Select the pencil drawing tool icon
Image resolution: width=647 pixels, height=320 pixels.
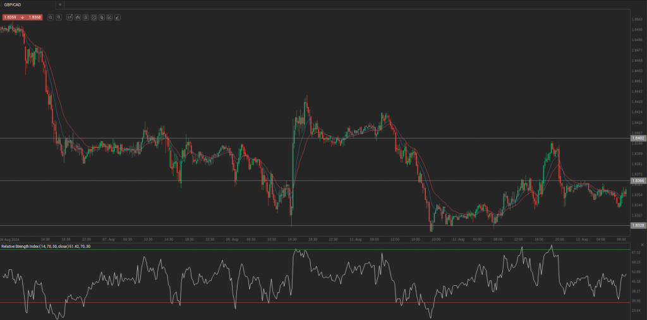pyautogui.click(x=118, y=17)
